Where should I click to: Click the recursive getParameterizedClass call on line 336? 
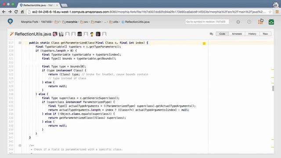[x=76, y=118]
